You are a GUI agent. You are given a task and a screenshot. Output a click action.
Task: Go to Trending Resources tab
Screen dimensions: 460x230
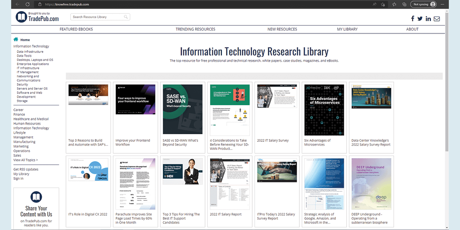[195, 29]
